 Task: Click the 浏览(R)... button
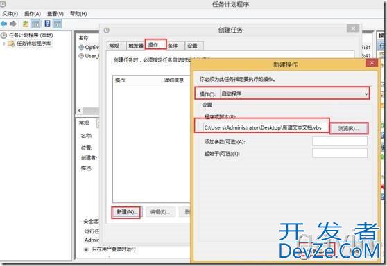pos(348,128)
